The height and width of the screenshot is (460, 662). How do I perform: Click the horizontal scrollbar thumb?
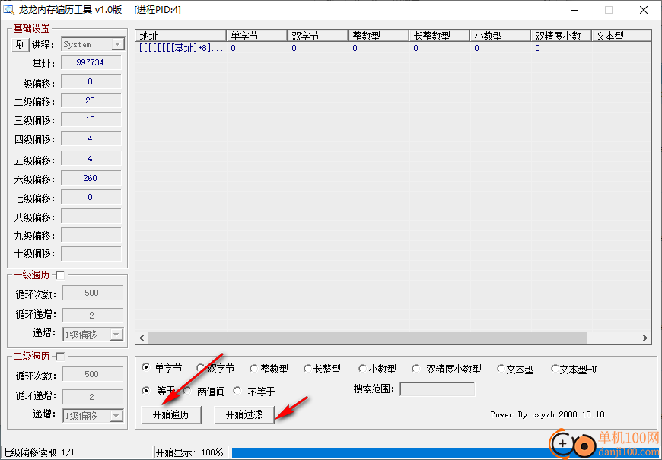coord(367,338)
